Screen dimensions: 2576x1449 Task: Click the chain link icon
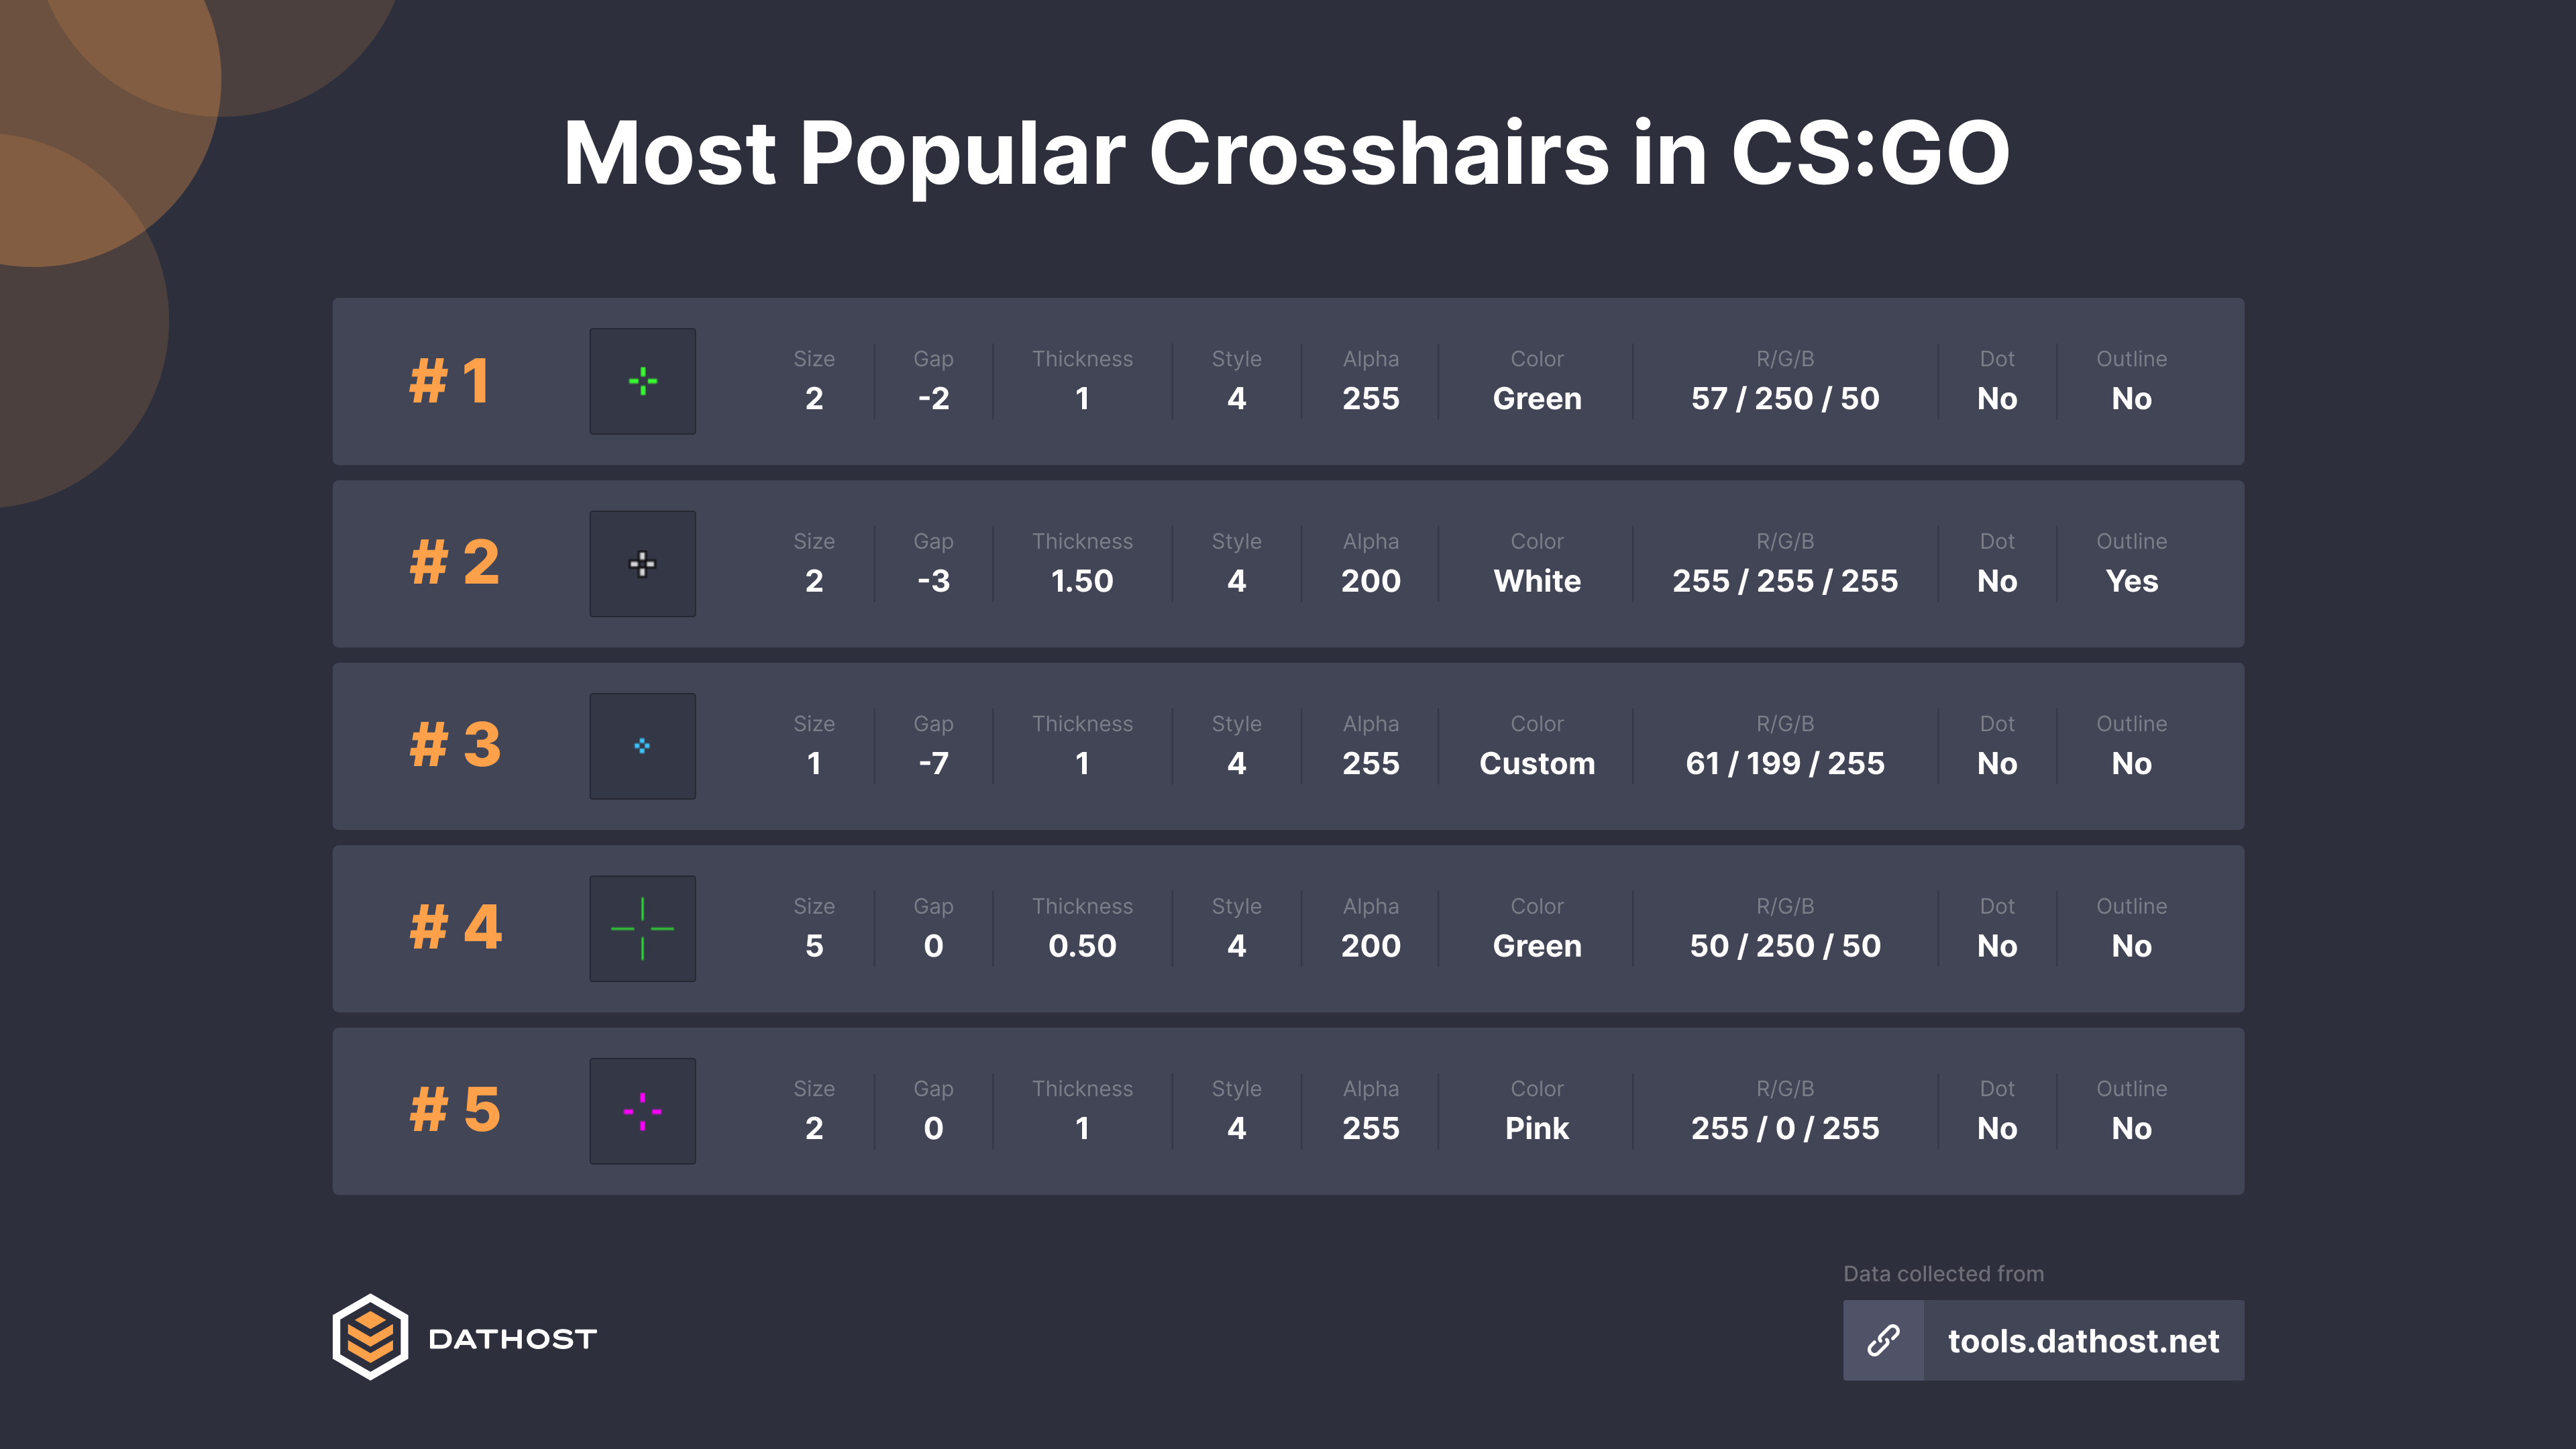[x=1883, y=1340]
